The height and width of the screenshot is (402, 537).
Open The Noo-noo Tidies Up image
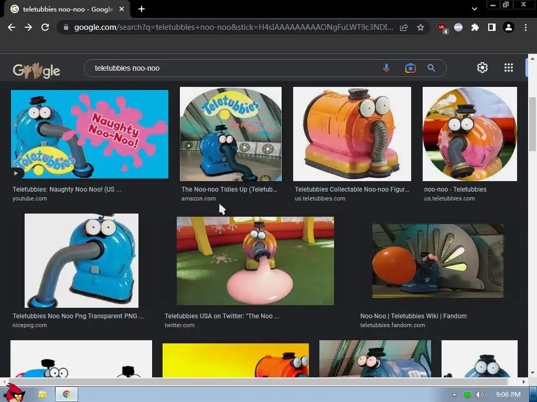click(x=231, y=133)
